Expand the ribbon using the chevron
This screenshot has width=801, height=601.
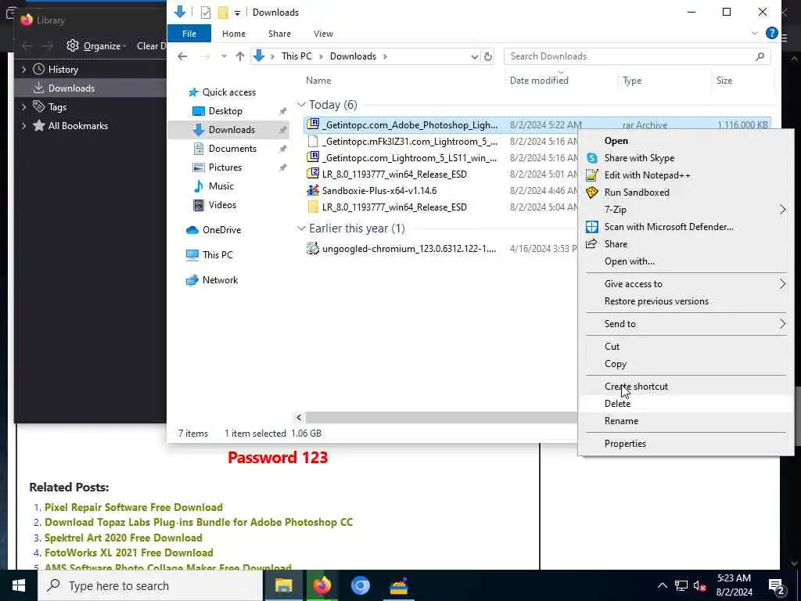[755, 33]
